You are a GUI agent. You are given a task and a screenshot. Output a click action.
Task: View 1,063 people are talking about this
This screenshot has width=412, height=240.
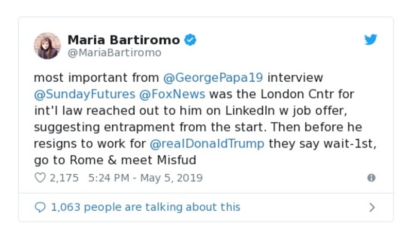click(145, 207)
